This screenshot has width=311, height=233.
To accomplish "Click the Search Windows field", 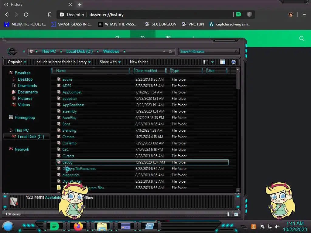I will [x=209, y=52].
